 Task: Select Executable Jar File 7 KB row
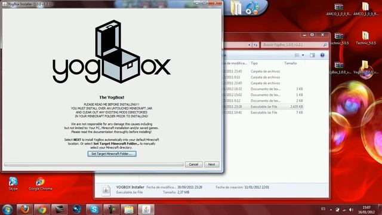264,113
